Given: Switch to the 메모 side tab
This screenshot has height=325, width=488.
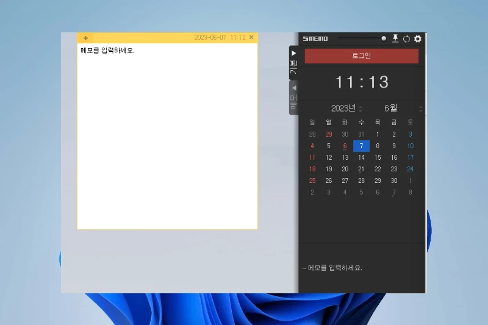Looking at the screenshot, I should click(293, 98).
